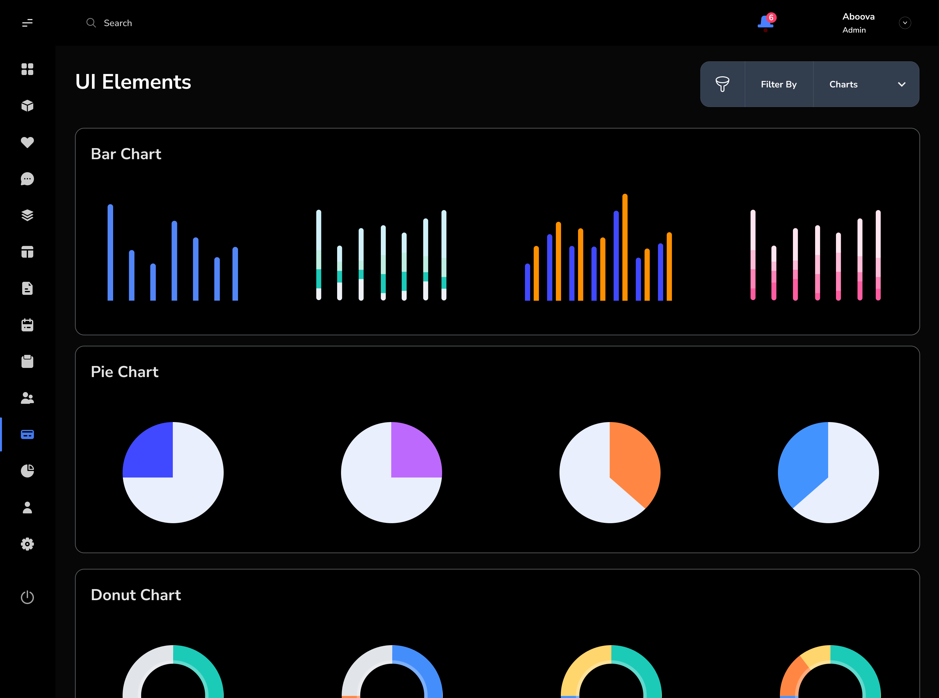Click the Pie Chart heading

(125, 372)
